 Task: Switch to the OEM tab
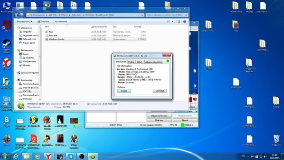(x=139, y=62)
